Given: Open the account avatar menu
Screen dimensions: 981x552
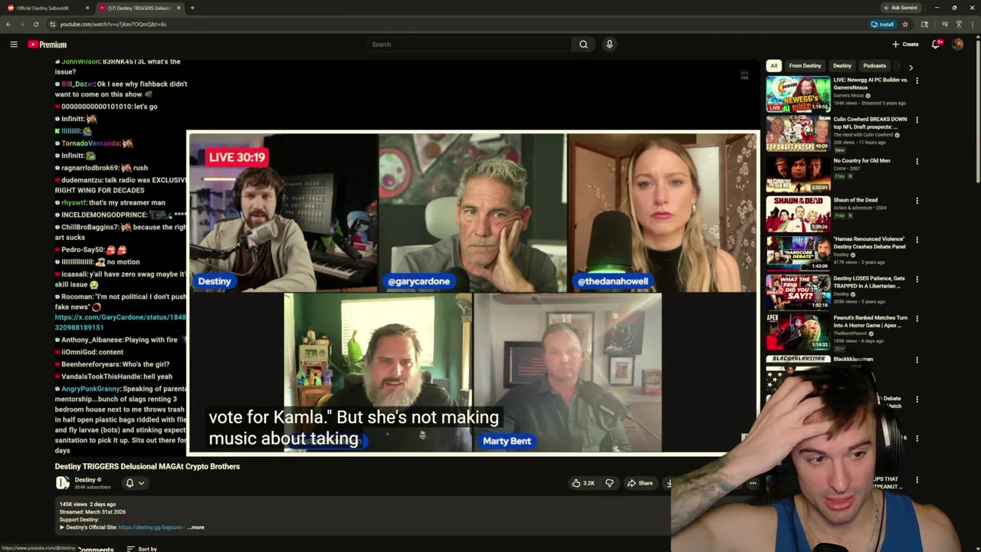Looking at the screenshot, I should [957, 44].
